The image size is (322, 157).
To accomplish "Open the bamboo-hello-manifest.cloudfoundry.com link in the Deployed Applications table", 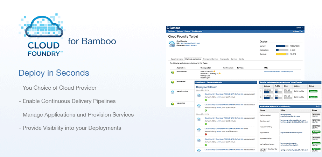I will pyautogui.click(x=279, y=72).
